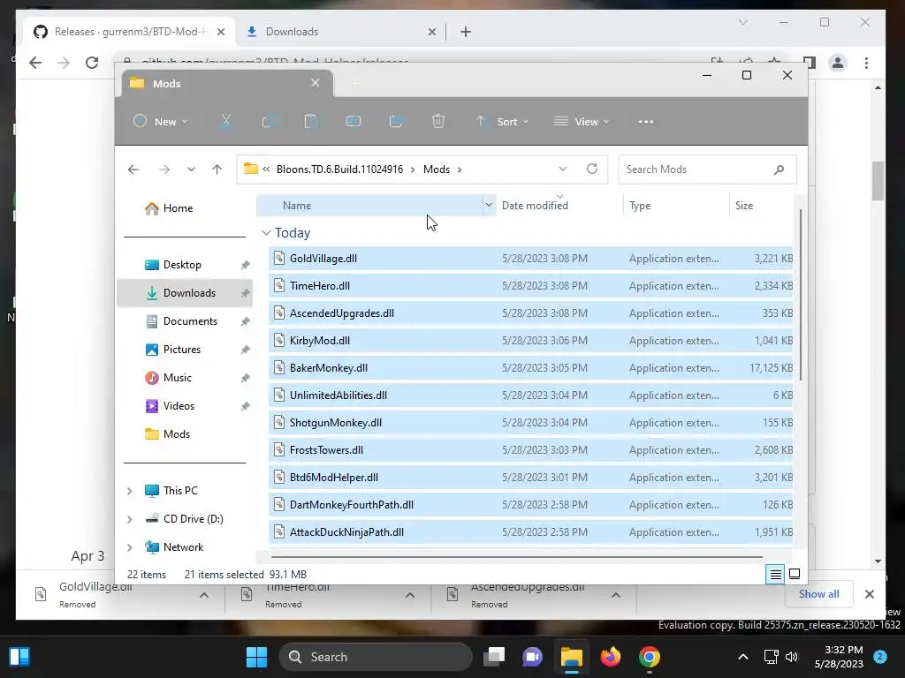Viewport: 905px width, 678px height.
Task: Open the See more (three dots) menu
Action: tap(646, 122)
